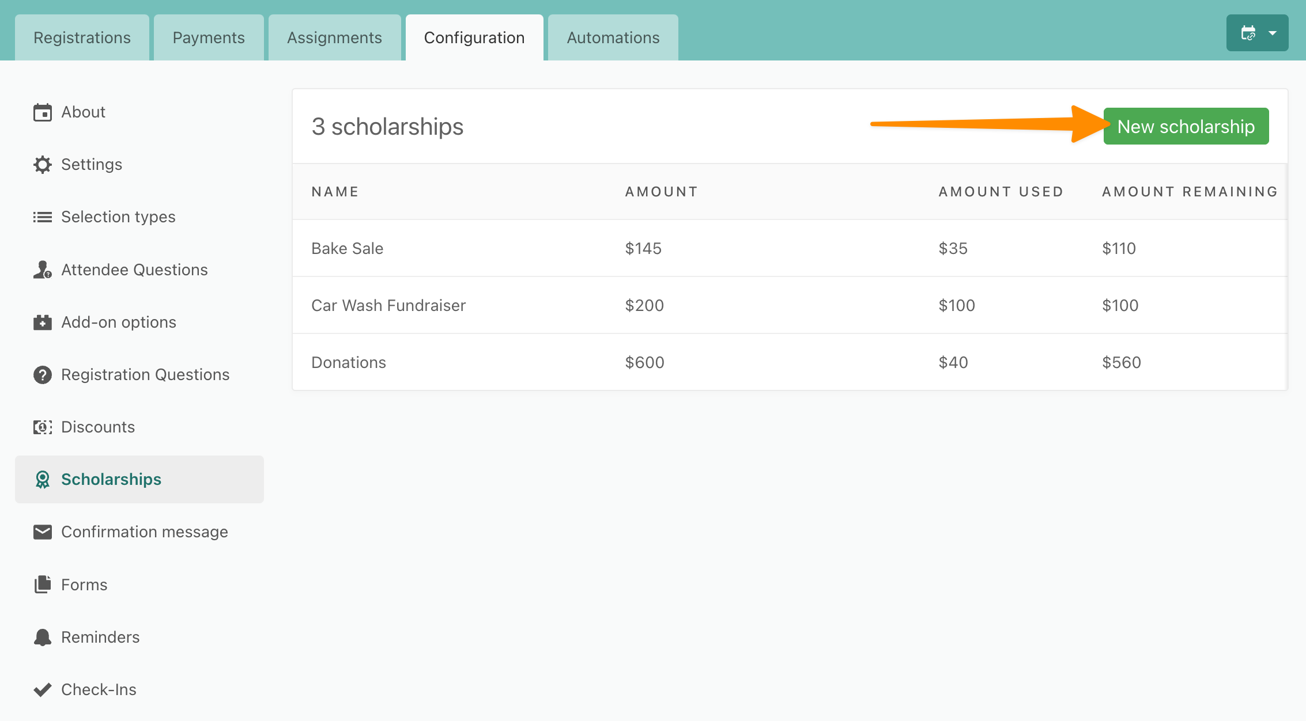Image resolution: width=1306 pixels, height=721 pixels.
Task: Go to Registration Questions
Action: coord(139,375)
